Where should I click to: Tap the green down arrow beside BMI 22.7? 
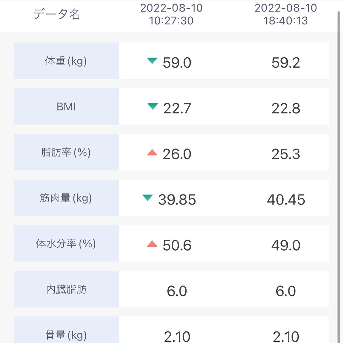click(x=153, y=106)
